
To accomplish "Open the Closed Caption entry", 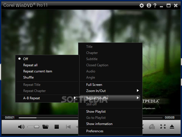I will click(110, 65).
